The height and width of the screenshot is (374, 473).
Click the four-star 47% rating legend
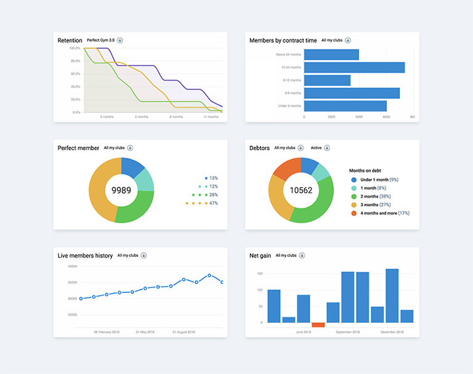tap(202, 203)
